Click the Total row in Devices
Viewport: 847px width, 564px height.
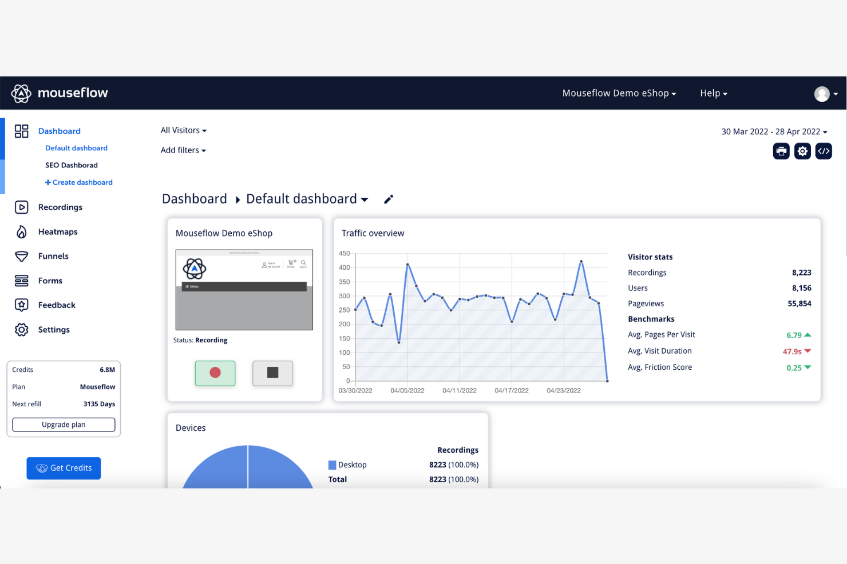(403, 479)
